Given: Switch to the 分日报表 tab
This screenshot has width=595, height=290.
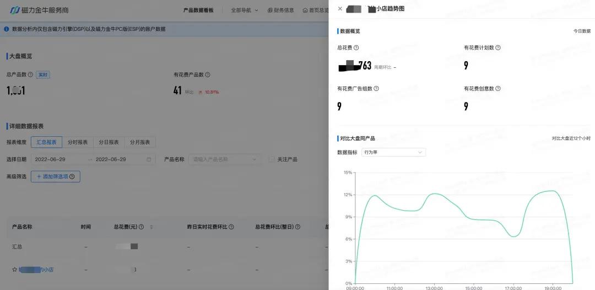Looking at the screenshot, I should (109, 142).
